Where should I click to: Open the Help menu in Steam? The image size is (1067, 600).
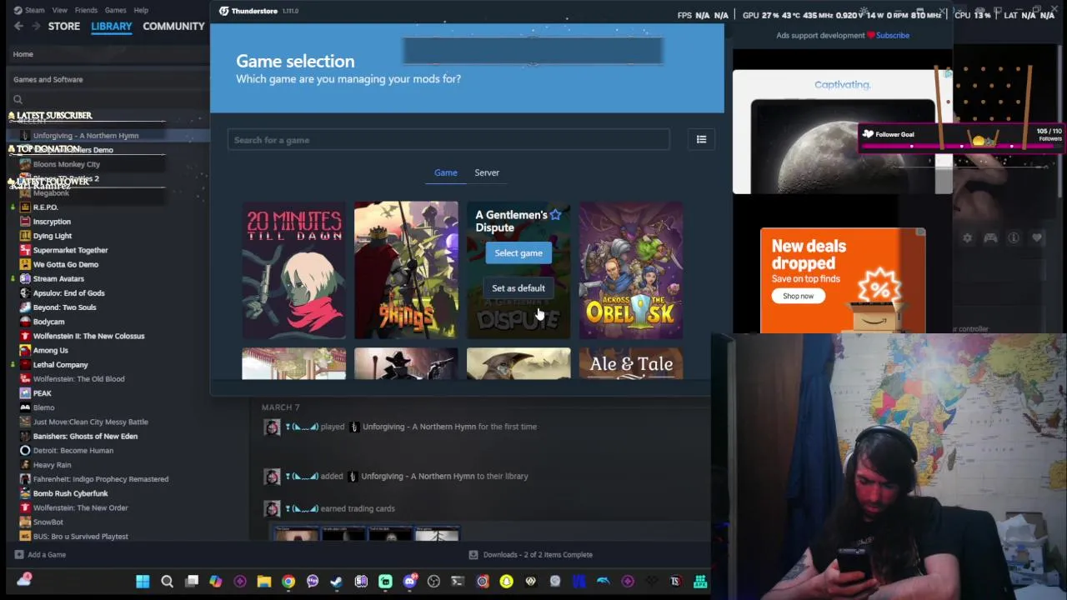pyautogui.click(x=141, y=10)
